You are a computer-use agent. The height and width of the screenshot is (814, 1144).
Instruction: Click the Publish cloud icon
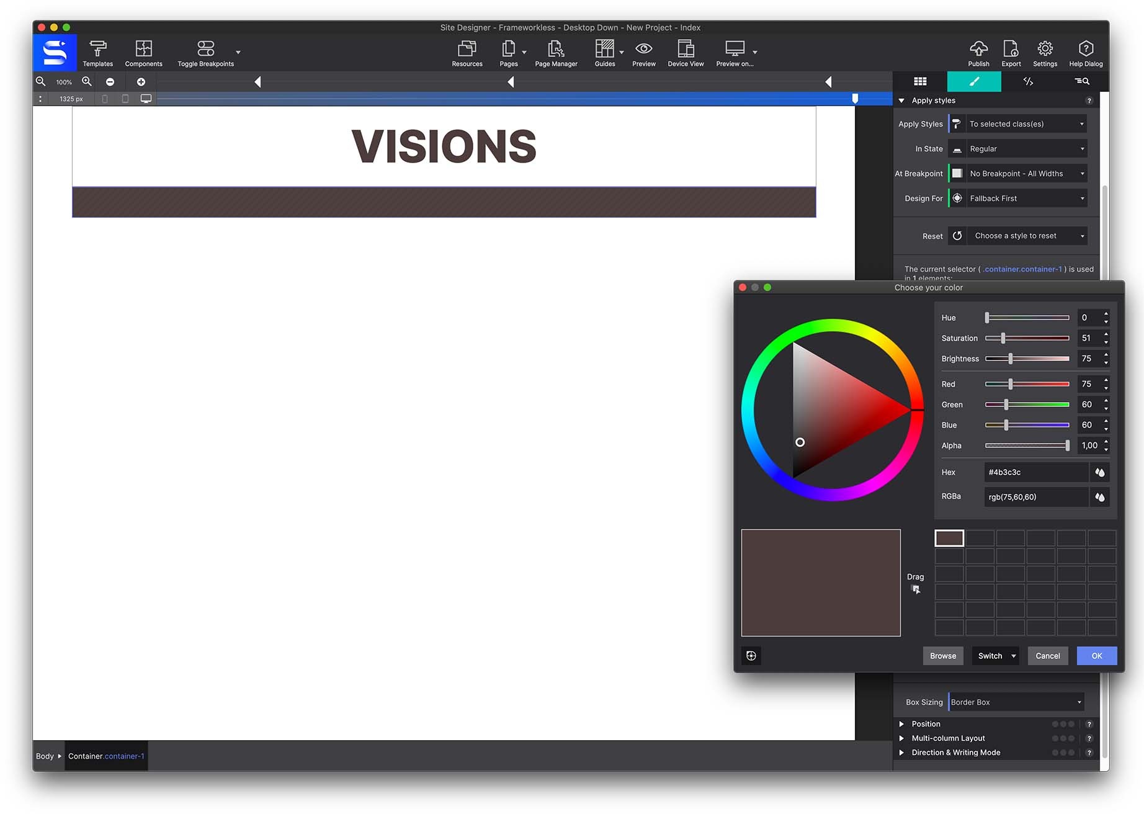pyautogui.click(x=978, y=48)
